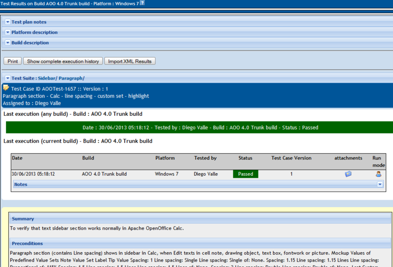The width and height of the screenshot is (393, 267).
Task: Click the Test Case Version column header
Action: coord(291,158)
